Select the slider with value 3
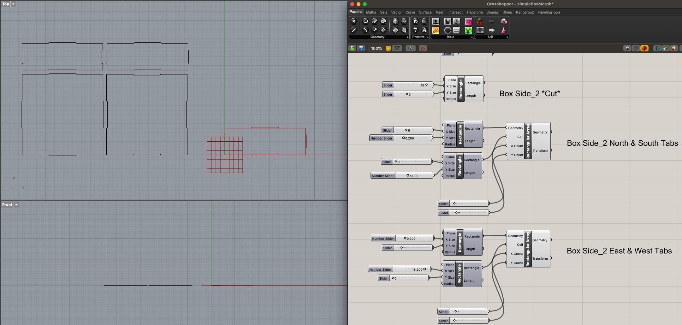Image resolution: width=682 pixels, height=325 pixels. (x=407, y=248)
